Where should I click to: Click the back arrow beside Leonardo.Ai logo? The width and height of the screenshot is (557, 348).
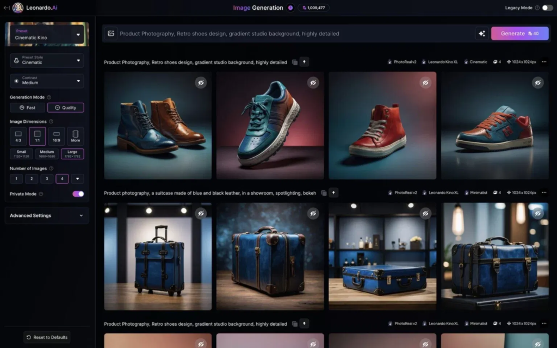click(6, 8)
